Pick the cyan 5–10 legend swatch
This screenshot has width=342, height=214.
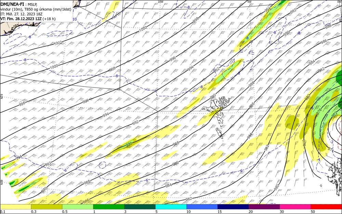pyautogui.click(x=171, y=207)
